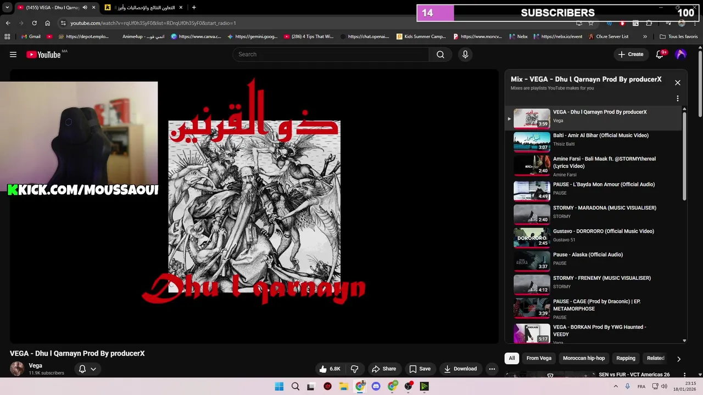
Task: Select Pause - Alaska (Official Audio) title
Action: pos(588,255)
